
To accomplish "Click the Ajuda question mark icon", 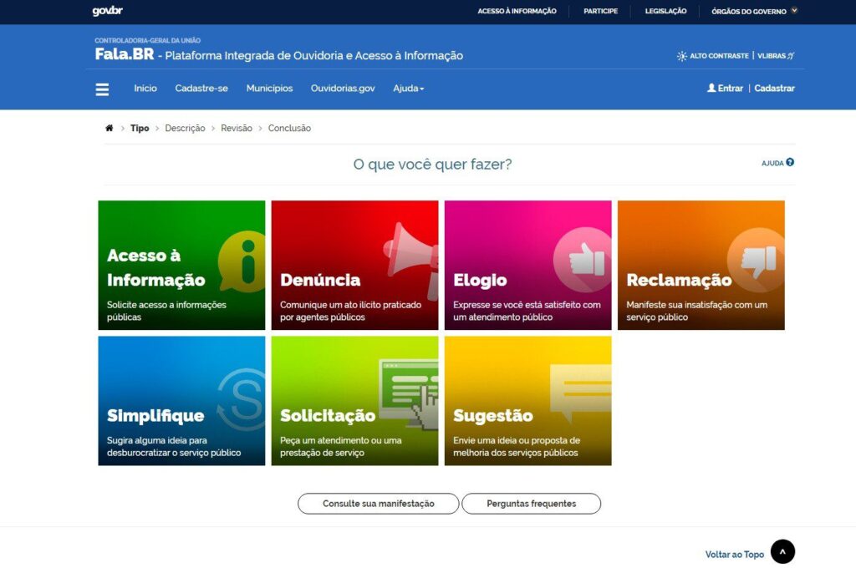I will (x=790, y=162).
